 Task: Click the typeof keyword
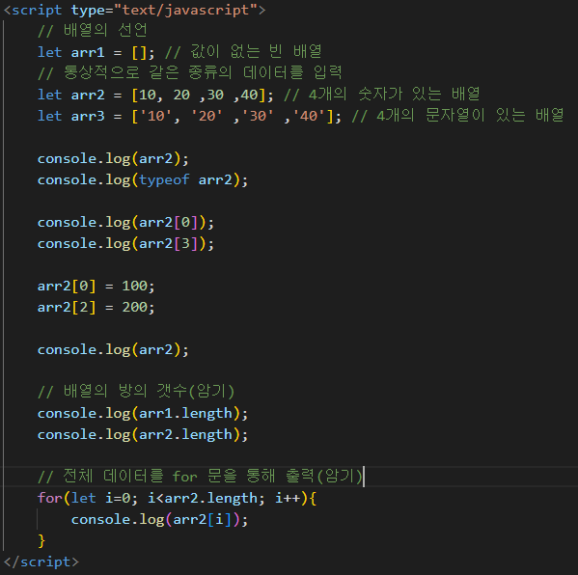164,179
